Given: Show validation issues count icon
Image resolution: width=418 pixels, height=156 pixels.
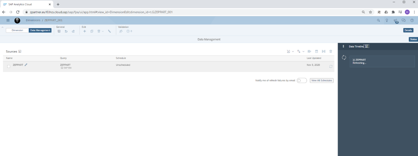Looking at the screenshot, I should [x=129, y=31].
